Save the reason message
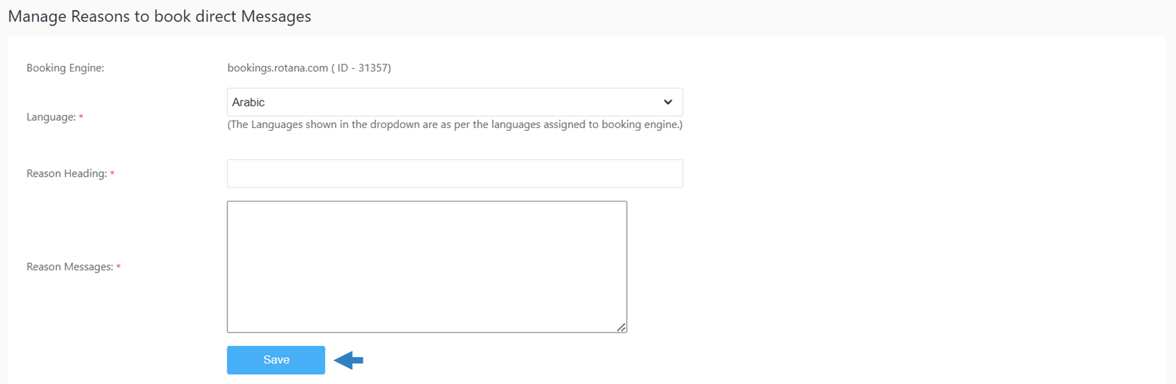Viewport: 1176px width, 384px height. (x=276, y=360)
